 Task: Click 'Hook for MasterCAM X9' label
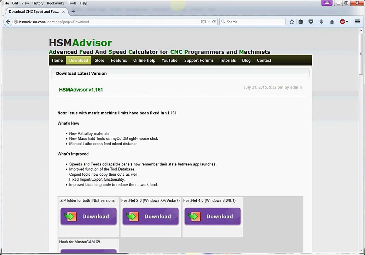(80, 242)
